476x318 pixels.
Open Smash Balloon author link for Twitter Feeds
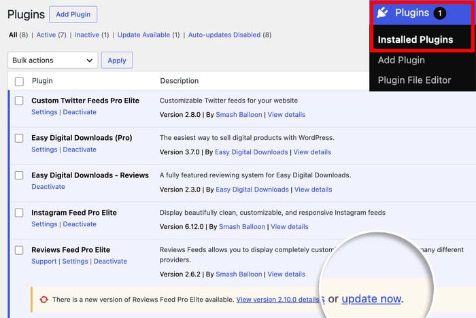(239, 115)
